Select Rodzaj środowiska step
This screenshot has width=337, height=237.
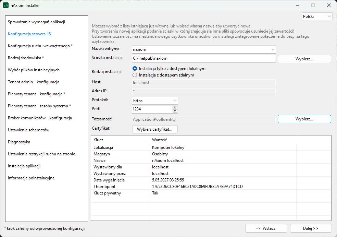[x=26, y=58]
